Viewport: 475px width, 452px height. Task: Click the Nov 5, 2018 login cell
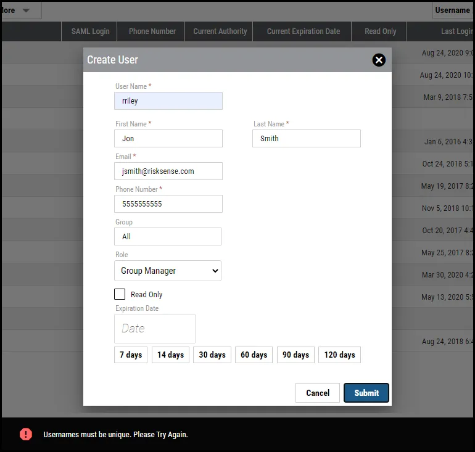coord(447,208)
